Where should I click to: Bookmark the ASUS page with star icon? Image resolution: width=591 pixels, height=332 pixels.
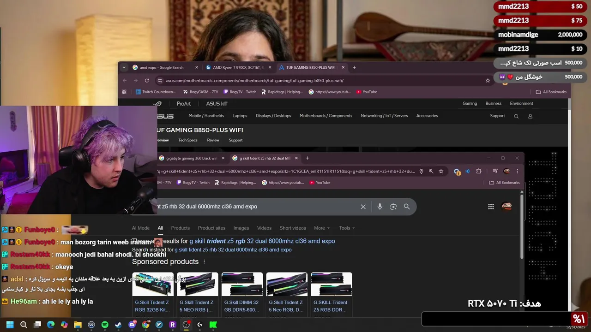488,81
